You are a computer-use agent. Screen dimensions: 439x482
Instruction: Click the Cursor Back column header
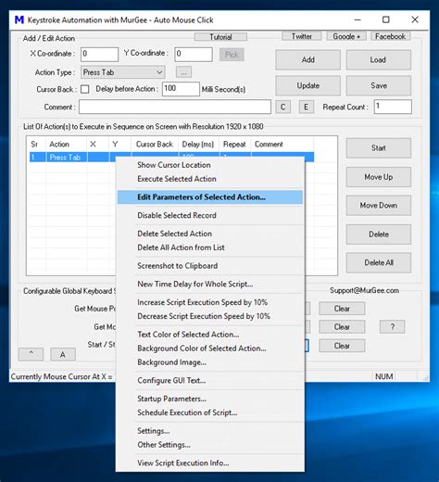point(155,145)
